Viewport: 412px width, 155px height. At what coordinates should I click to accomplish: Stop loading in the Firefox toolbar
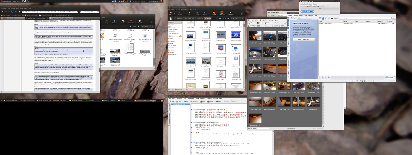coord(15,12)
